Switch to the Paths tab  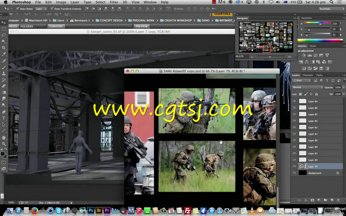319,75
